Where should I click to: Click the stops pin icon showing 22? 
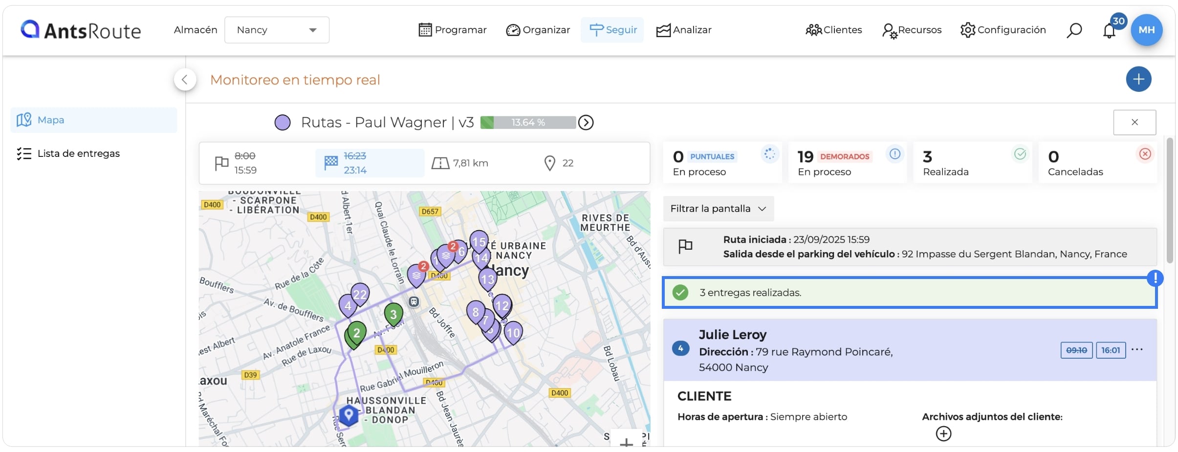pyautogui.click(x=549, y=163)
